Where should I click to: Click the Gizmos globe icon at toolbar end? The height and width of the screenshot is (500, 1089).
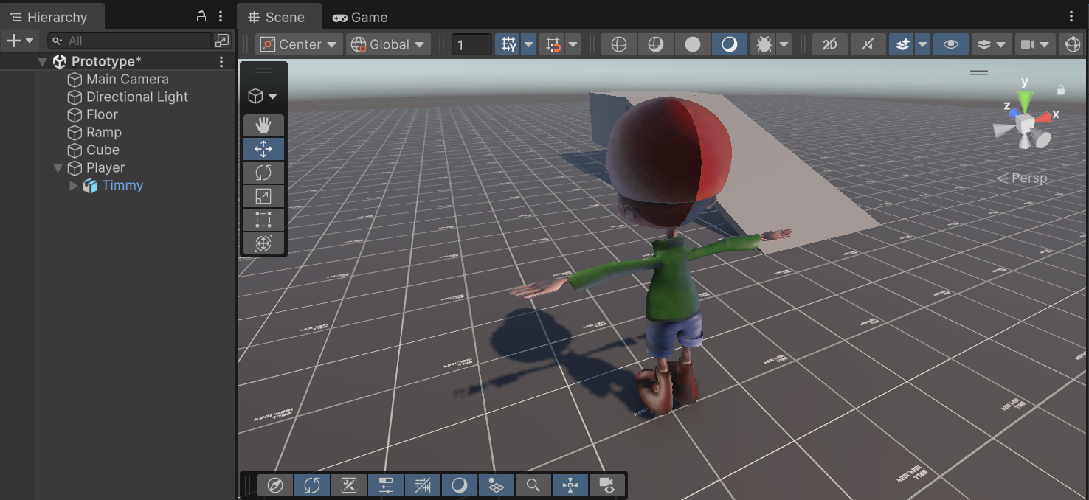coord(1072,44)
